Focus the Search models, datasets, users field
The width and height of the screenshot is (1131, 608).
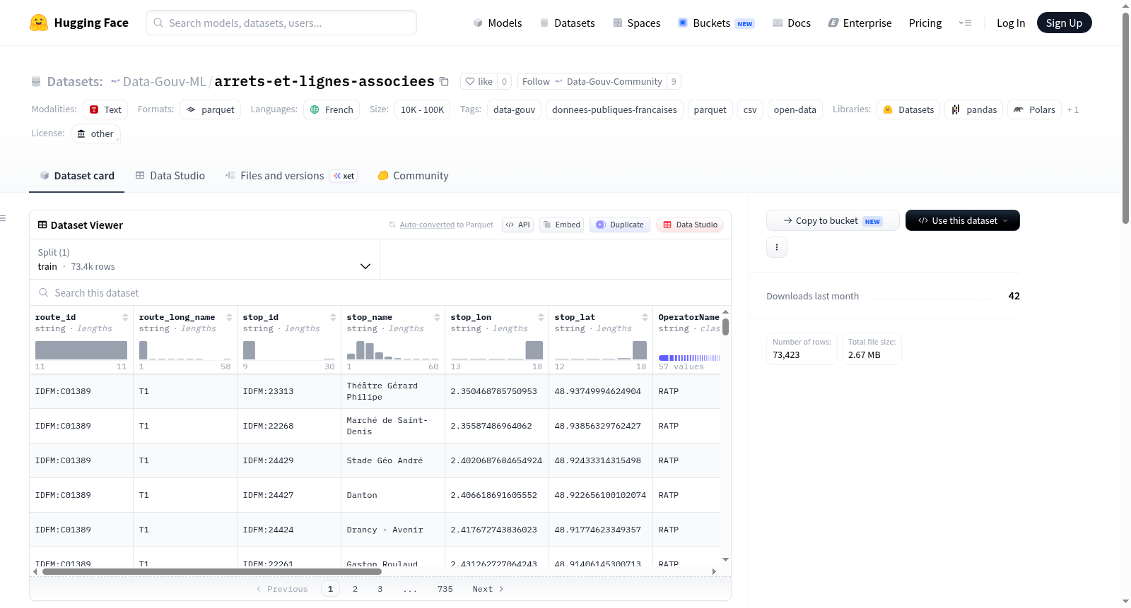(281, 23)
